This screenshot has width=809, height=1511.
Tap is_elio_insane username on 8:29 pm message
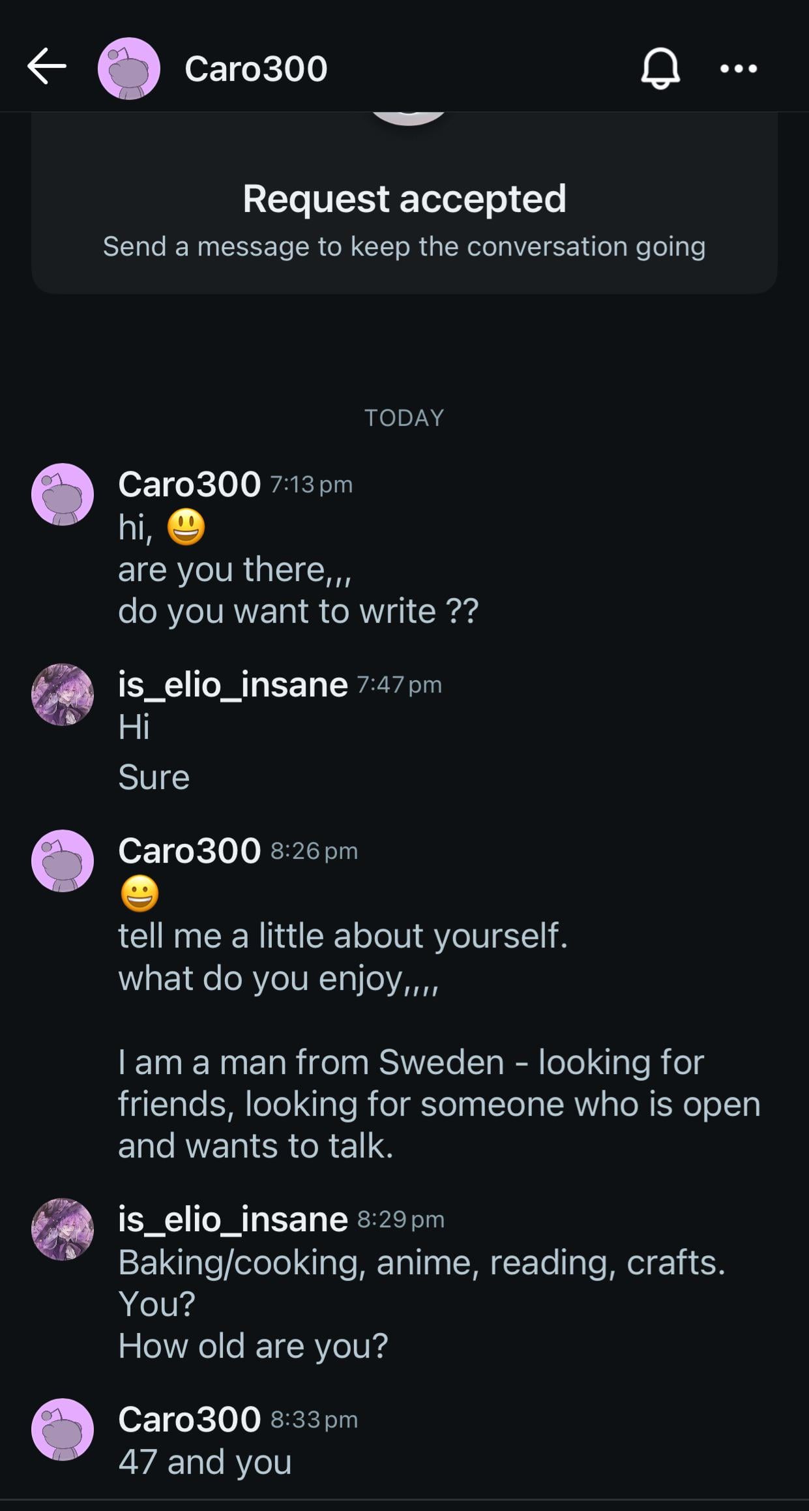(x=233, y=1219)
